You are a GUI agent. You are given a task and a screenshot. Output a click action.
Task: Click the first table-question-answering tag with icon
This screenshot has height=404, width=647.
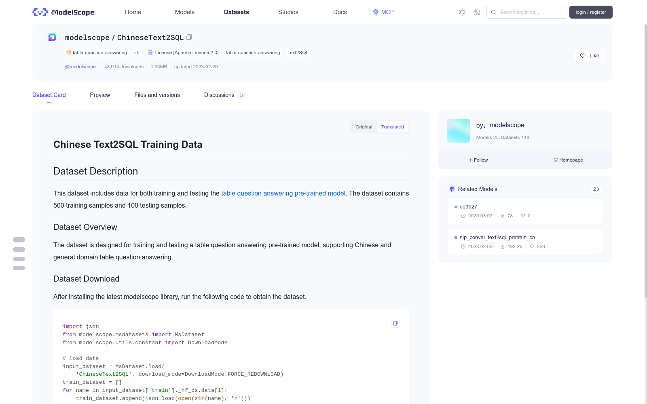97,53
